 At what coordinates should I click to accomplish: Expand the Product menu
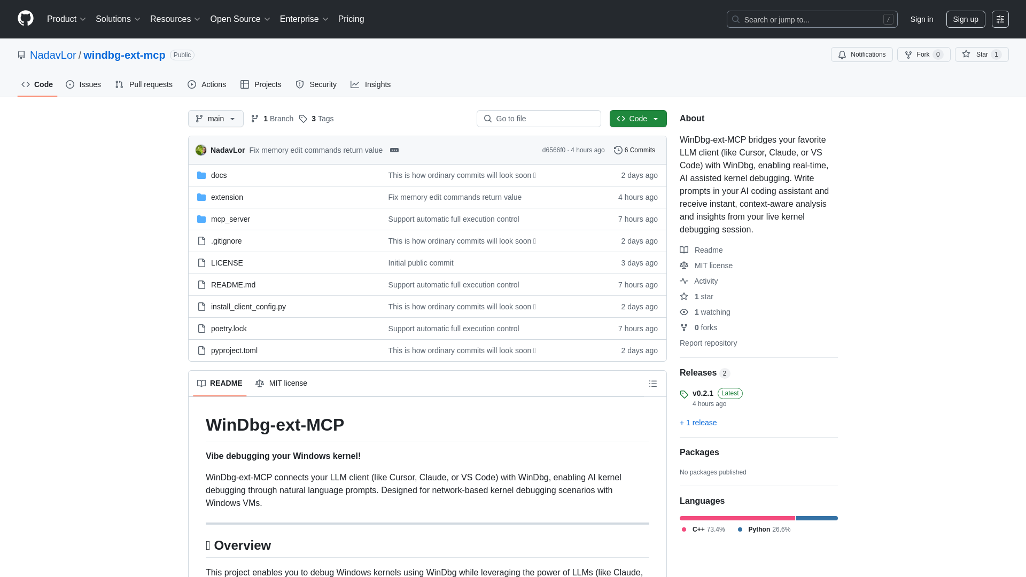[x=66, y=19]
